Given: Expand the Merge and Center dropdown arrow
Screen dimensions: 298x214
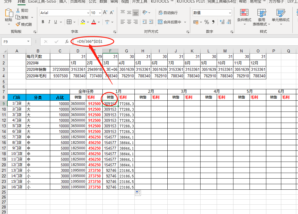Looking at the screenshot, I should [x=185, y=22].
